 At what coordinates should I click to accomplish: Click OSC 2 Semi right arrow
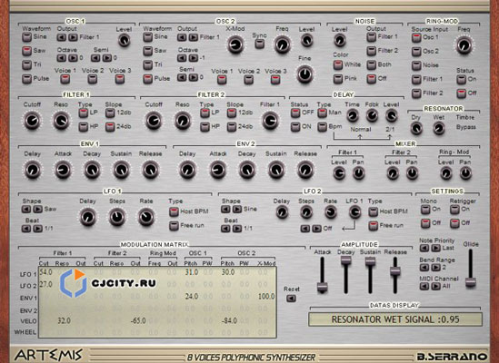point(194,77)
